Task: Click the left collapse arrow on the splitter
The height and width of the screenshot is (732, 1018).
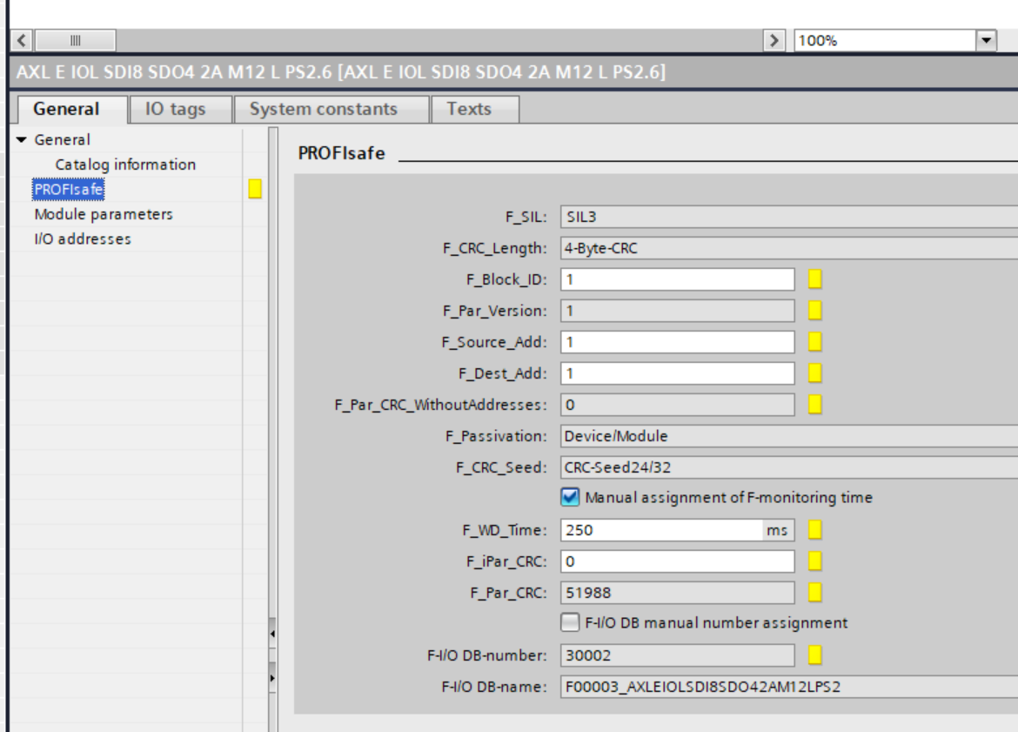Action: pos(272,634)
